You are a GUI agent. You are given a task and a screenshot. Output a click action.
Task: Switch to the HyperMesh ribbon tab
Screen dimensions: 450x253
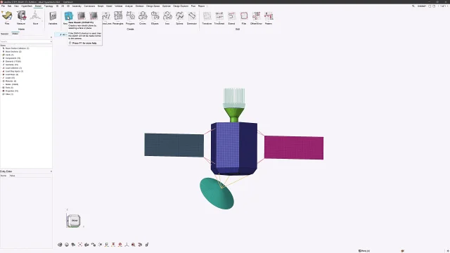point(27,6)
